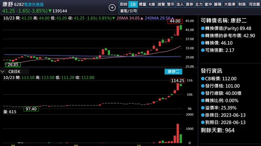Click the 44.00 high price marker

click(175, 21)
